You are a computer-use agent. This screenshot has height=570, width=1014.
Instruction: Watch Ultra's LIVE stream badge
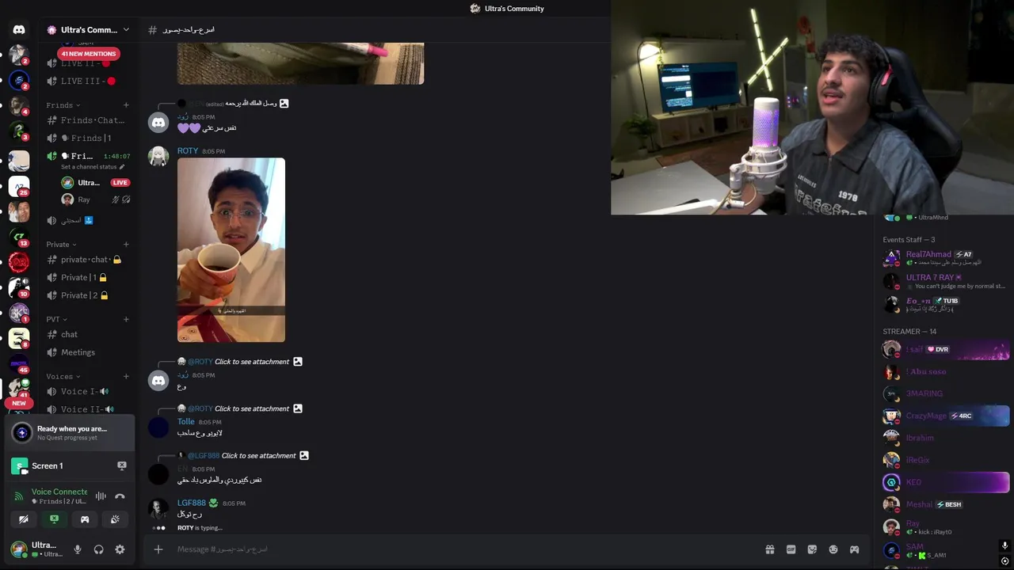coord(120,183)
